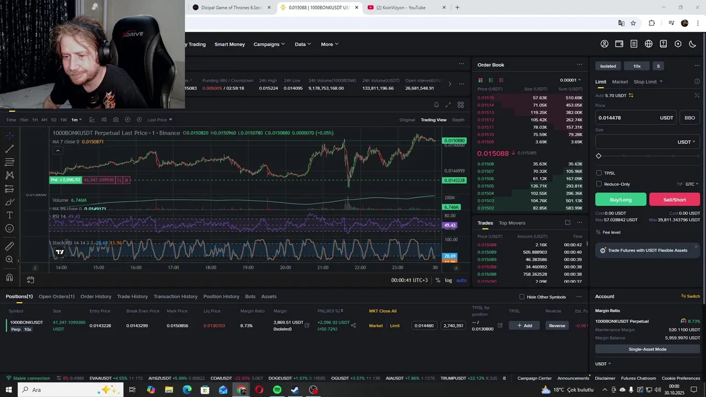706x397 pixels.
Task: Open the go-to date calendar icon
Action: point(30,280)
